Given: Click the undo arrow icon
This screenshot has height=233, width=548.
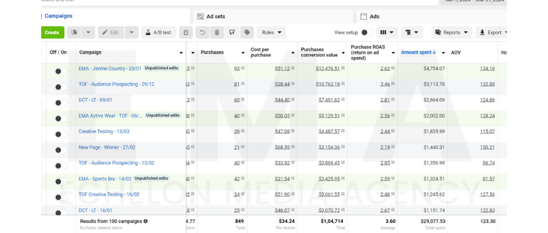Looking at the screenshot, I should tap(202, 33).
